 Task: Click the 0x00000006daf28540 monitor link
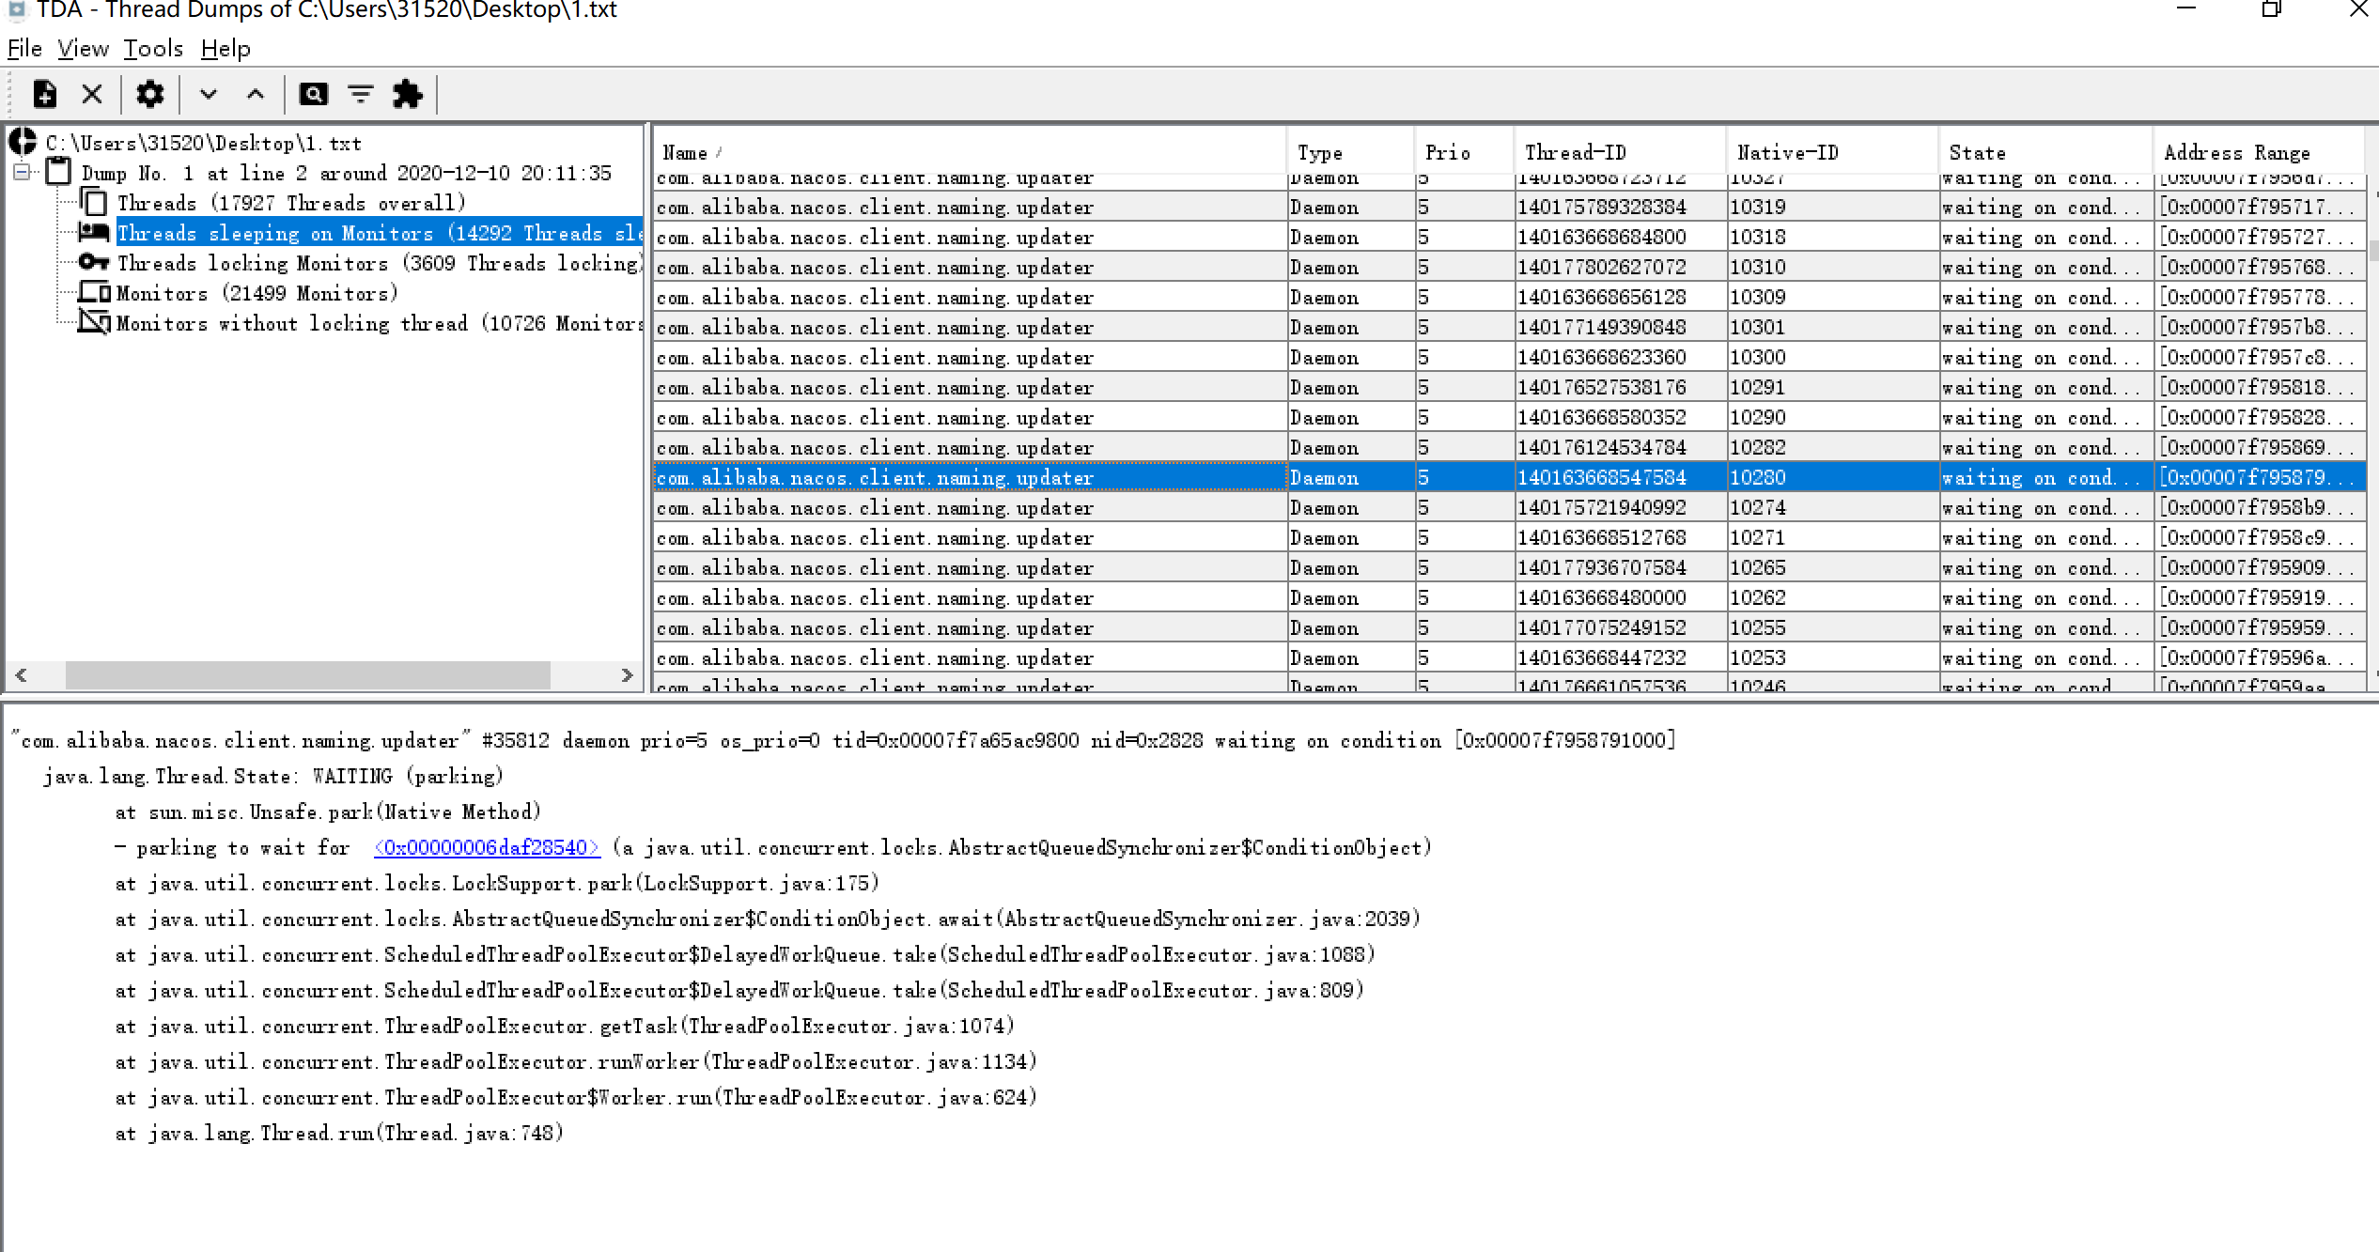click(x=486, y=848)
